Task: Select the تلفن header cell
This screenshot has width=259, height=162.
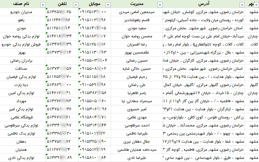Action: click(62, 4)
